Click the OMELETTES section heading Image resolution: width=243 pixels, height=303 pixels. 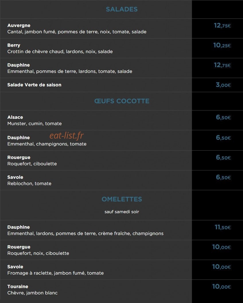122,199
